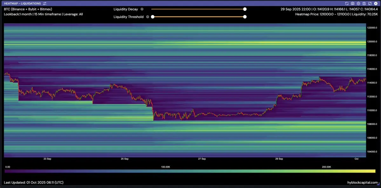Click the 0.00 color scale label

(8, 167)
